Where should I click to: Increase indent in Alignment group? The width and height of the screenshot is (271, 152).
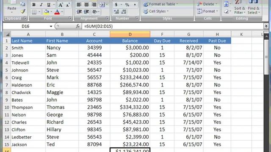click(x=86, y=12)
